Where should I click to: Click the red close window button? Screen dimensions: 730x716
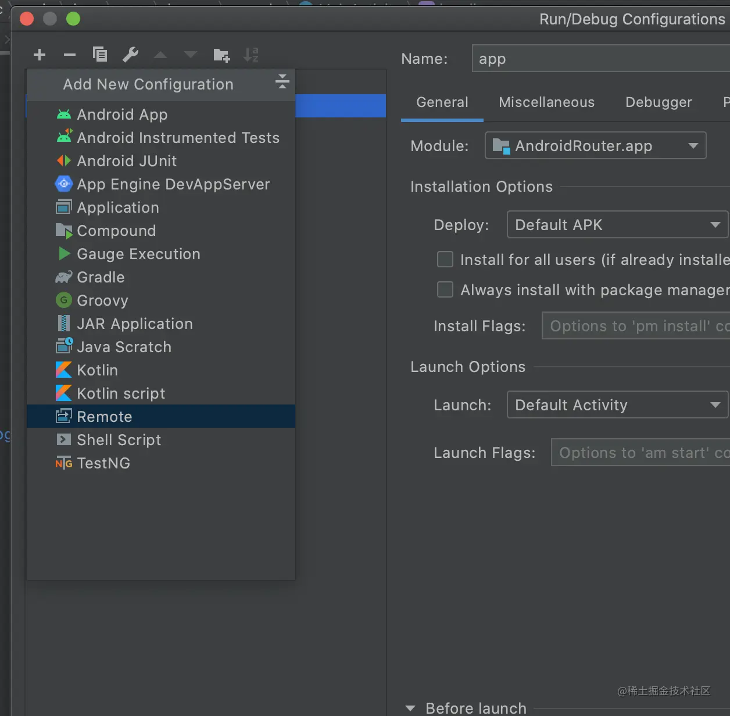(27, 19)
